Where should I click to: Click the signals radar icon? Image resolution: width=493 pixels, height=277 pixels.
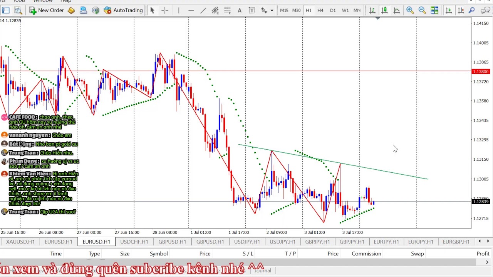[96, 10]
